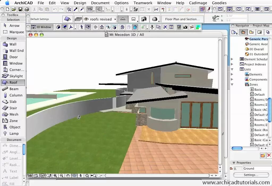Click the red X delete icon in Navigator
This screenshot has height=186, width=272.
(x=269, y=155)
